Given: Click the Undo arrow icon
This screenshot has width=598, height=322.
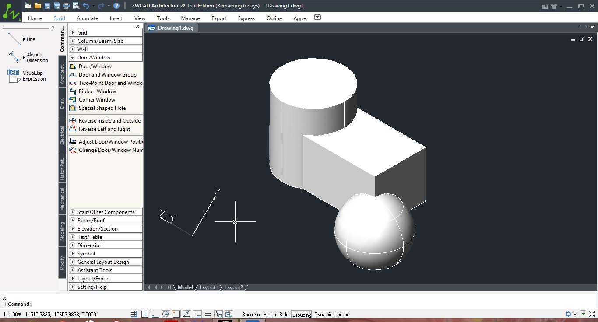Looking at the screenshot, I should click(x=86, y=6).
